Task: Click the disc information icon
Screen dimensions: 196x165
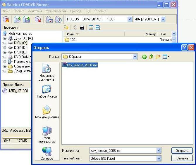Action: 58,19
